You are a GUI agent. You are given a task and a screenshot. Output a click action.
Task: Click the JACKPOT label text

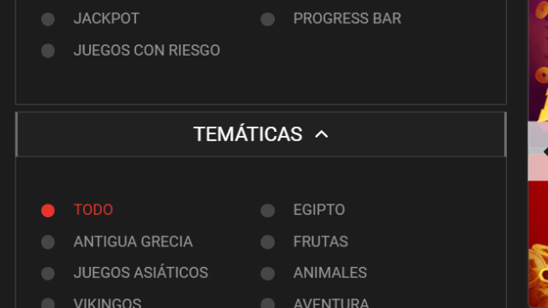[x=106, y=19]
